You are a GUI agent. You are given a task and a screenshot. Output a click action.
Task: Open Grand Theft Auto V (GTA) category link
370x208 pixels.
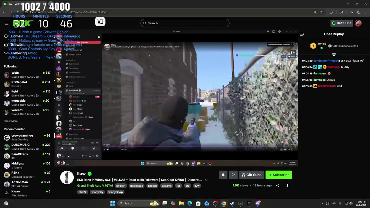click(95, 186)
